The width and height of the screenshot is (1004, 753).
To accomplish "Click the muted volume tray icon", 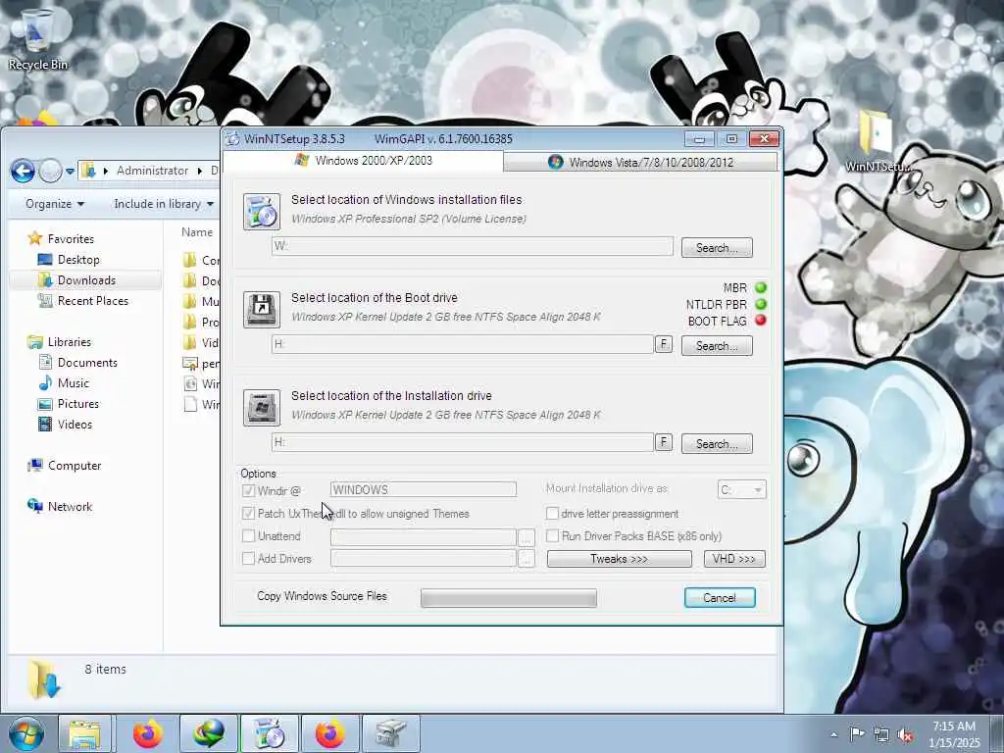I will click(x=905, y=734).
